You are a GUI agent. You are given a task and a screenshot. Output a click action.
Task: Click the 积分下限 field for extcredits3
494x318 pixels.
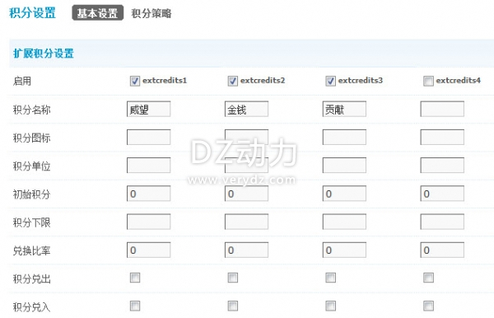click(x=344, y=222)
